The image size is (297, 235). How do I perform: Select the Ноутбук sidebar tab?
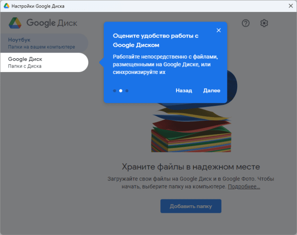click(44, 43)
